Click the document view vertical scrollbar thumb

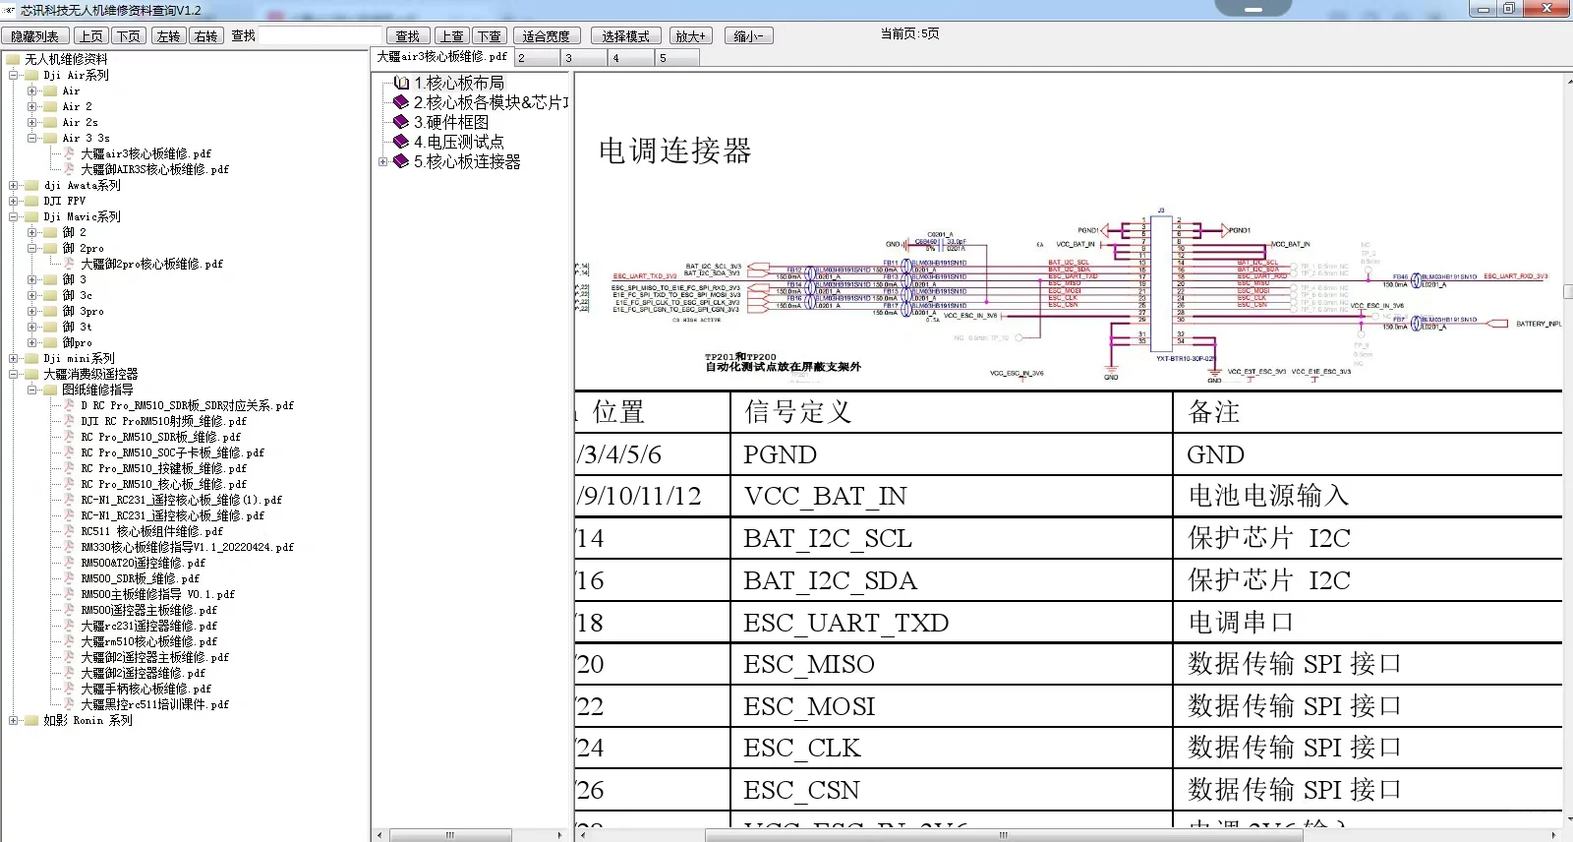pos(1567,292)
